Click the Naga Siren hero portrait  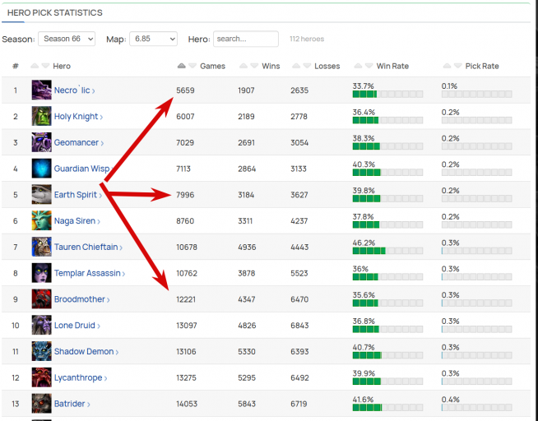point(41,220)
